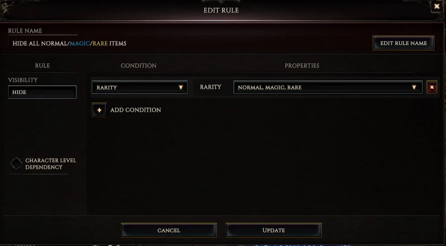
Task: Expand the Normal, Magic, Rare properties dropdown
Action: (x=328, y=87)
